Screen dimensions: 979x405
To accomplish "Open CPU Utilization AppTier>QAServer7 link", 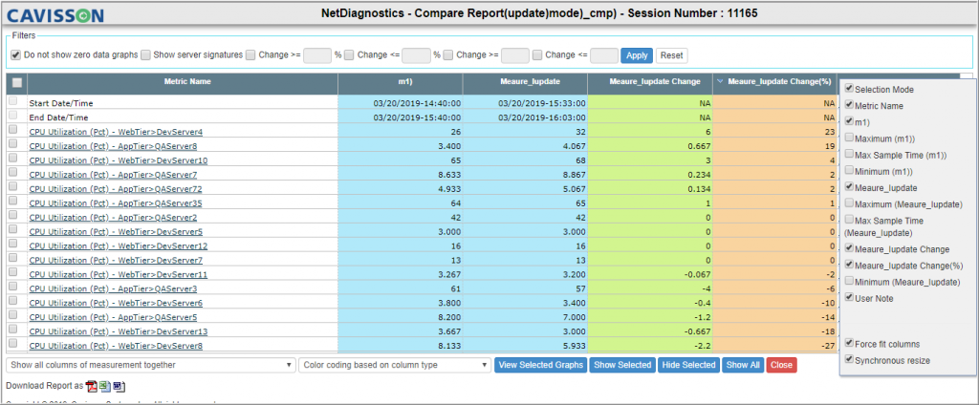I will [113, 175].
